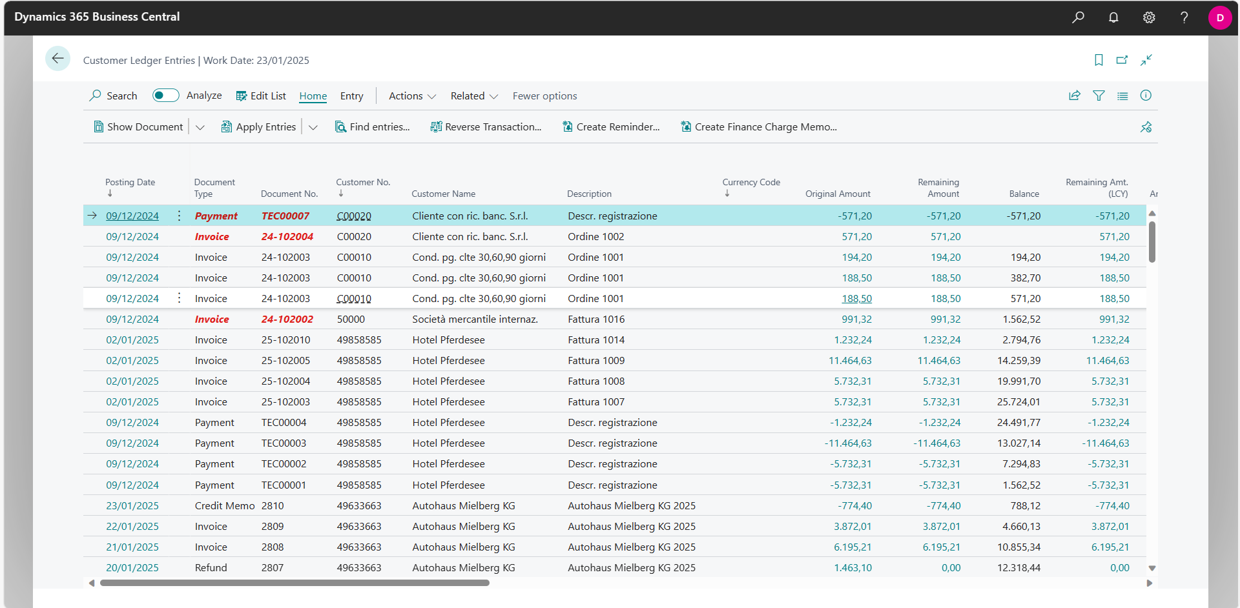The image size is (1240, 608).
Task: Click the pin action bar icon
Action: 1146,127
